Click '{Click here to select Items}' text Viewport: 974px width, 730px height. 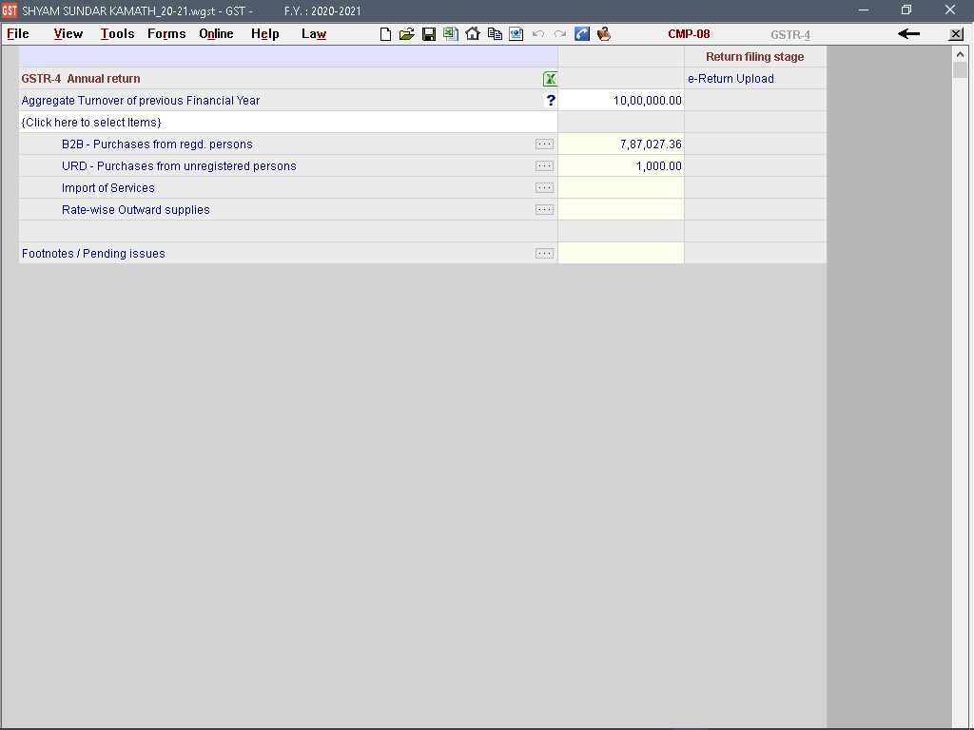click(91, 123)
